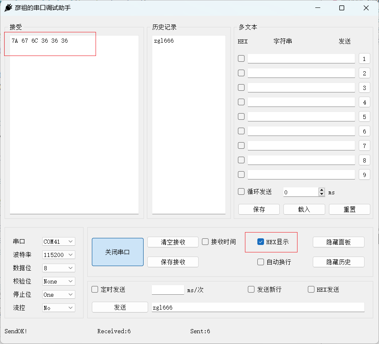Toggle HEX checkbox for multi-text row 6
Image resolution: width=379 pixels, height=344 pixels.
(241, 131)
